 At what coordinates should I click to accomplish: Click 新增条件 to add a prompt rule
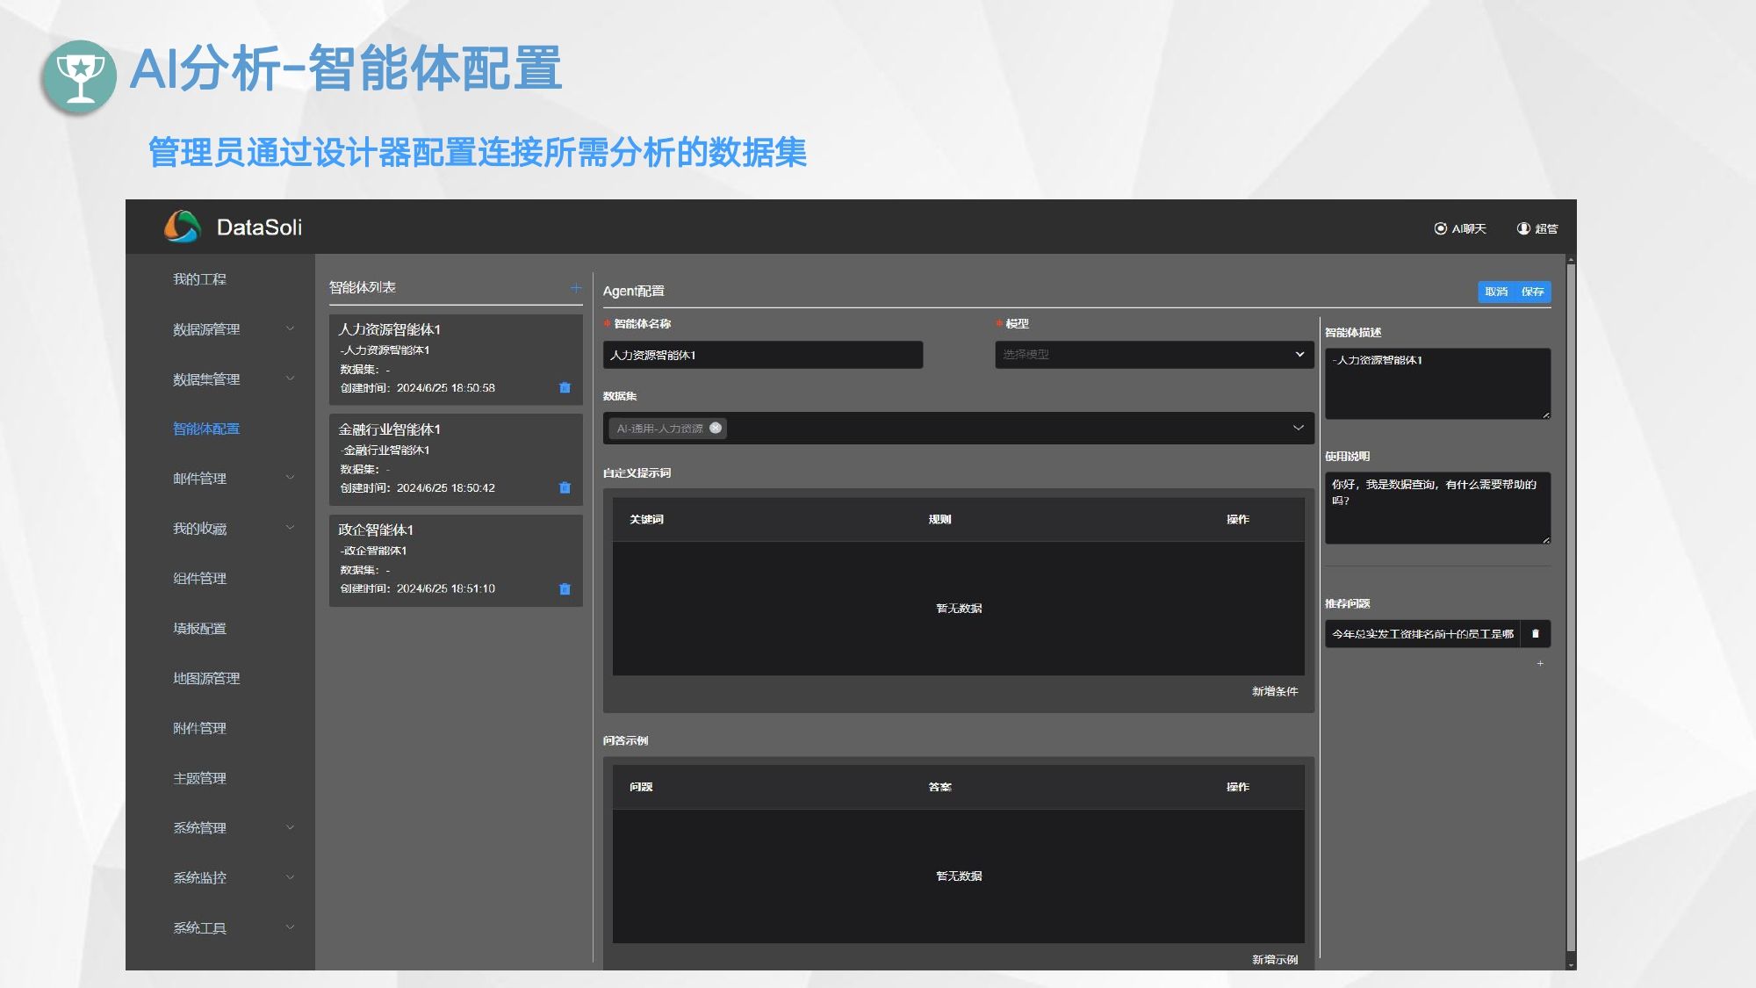pos(1274,691)
